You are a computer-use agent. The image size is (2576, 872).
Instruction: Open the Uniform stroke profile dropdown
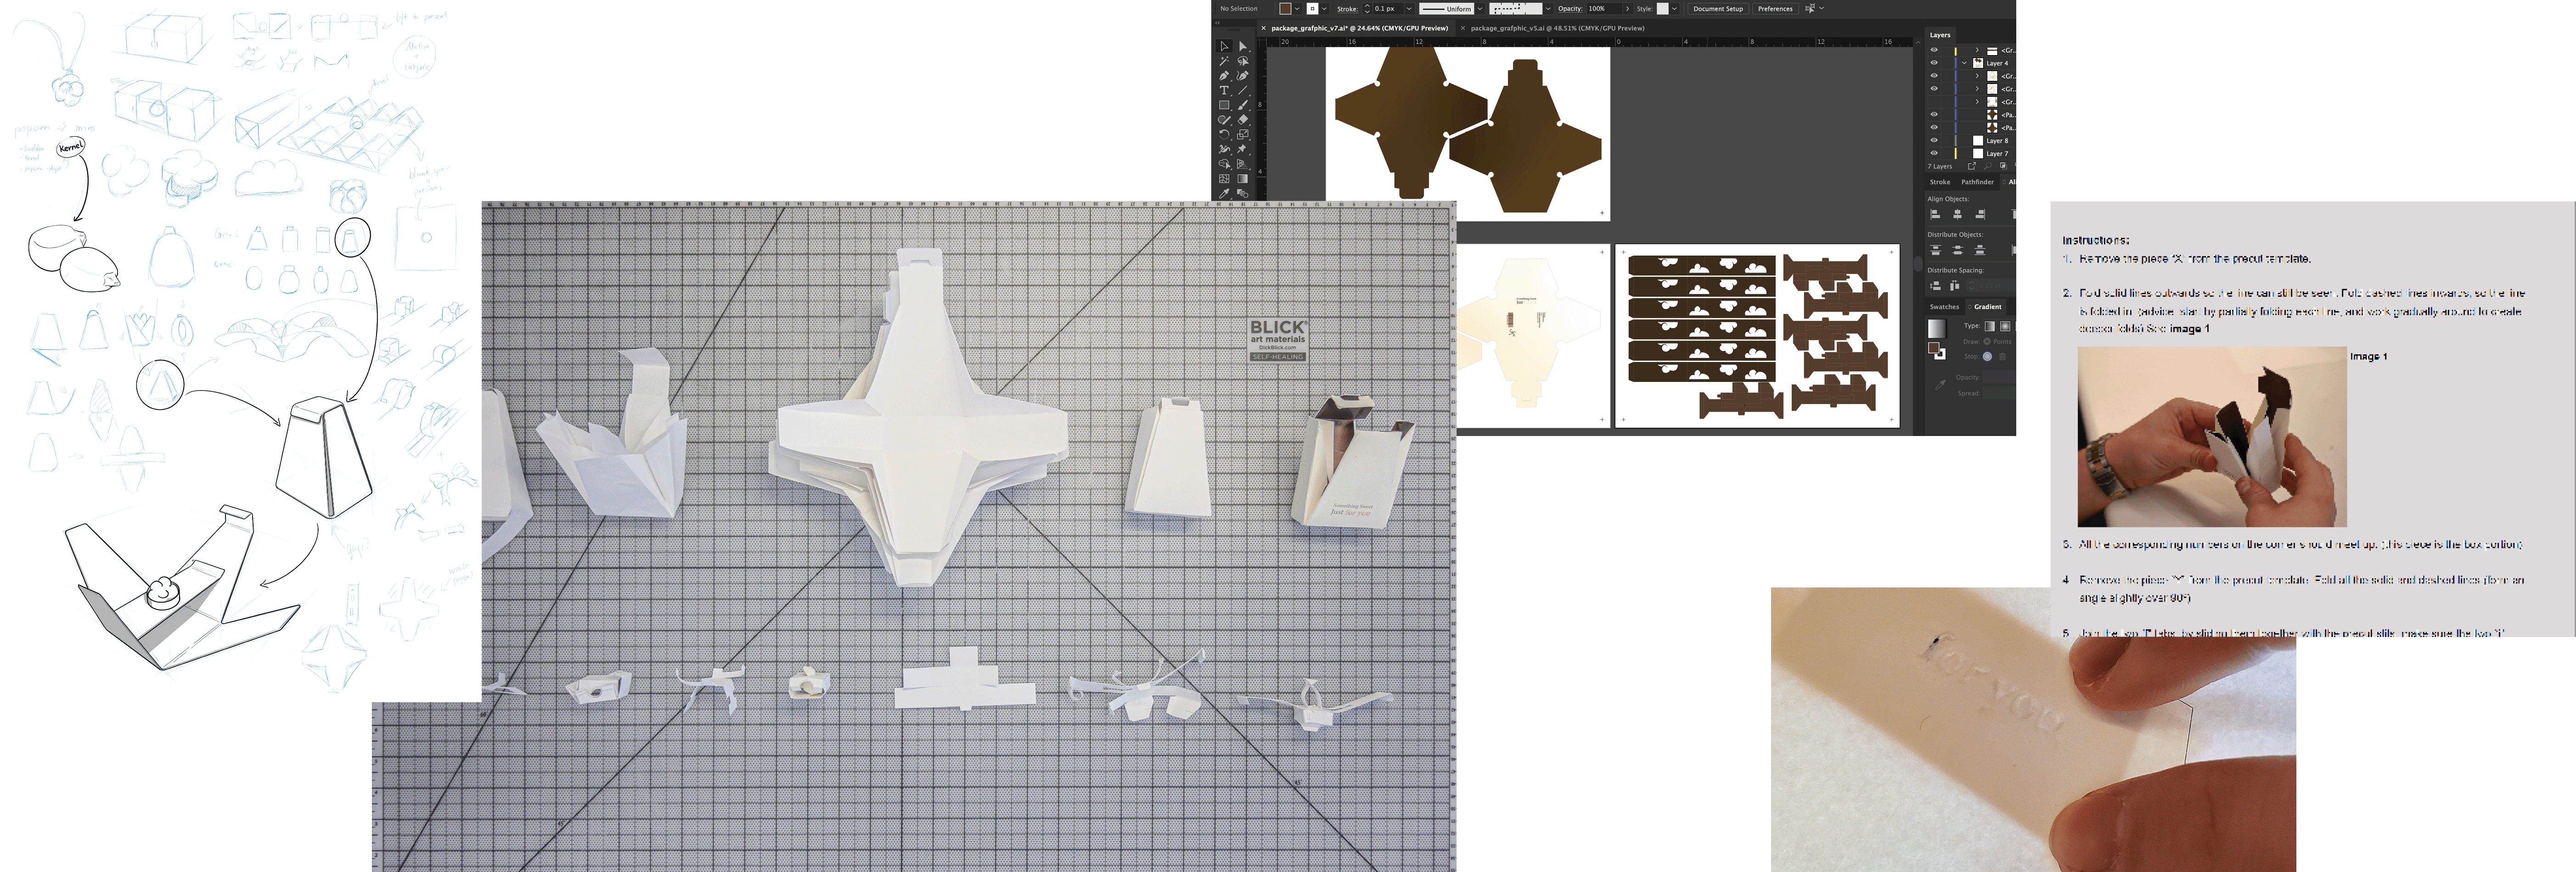[x=1480, y=8]
